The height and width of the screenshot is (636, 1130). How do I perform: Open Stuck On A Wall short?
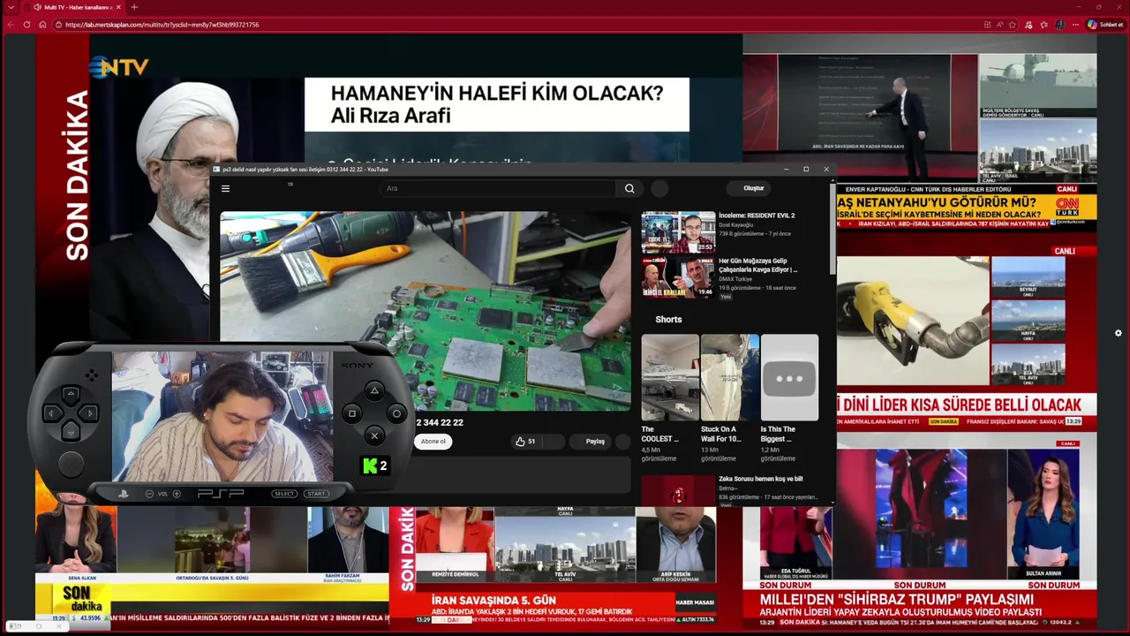[729, 377]
